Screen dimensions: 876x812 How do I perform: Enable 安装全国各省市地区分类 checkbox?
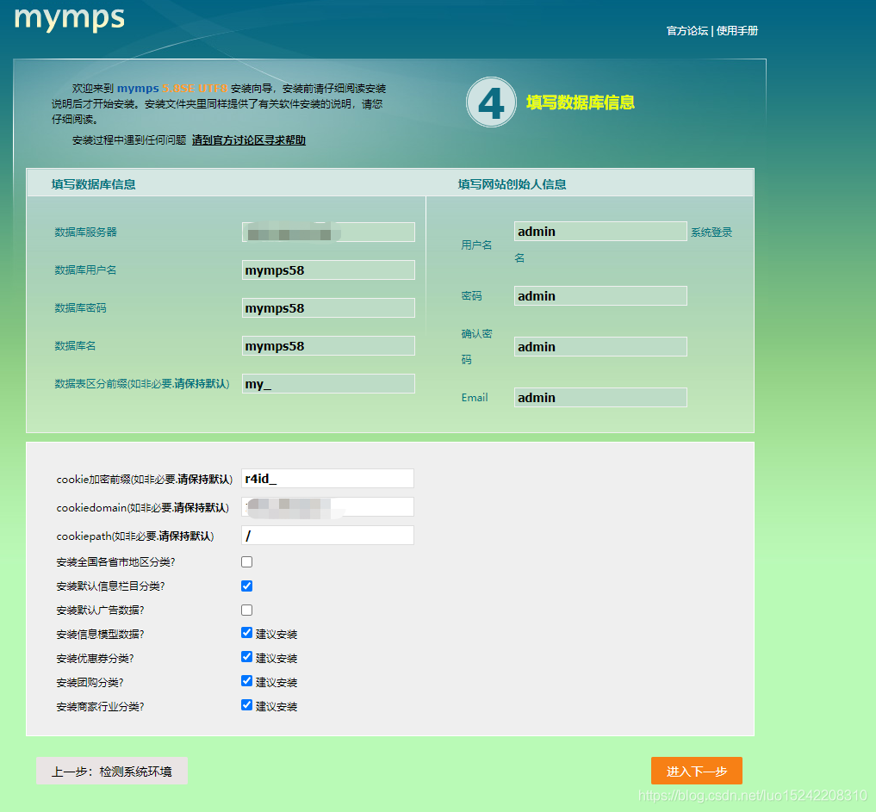(x=247, y=561)
